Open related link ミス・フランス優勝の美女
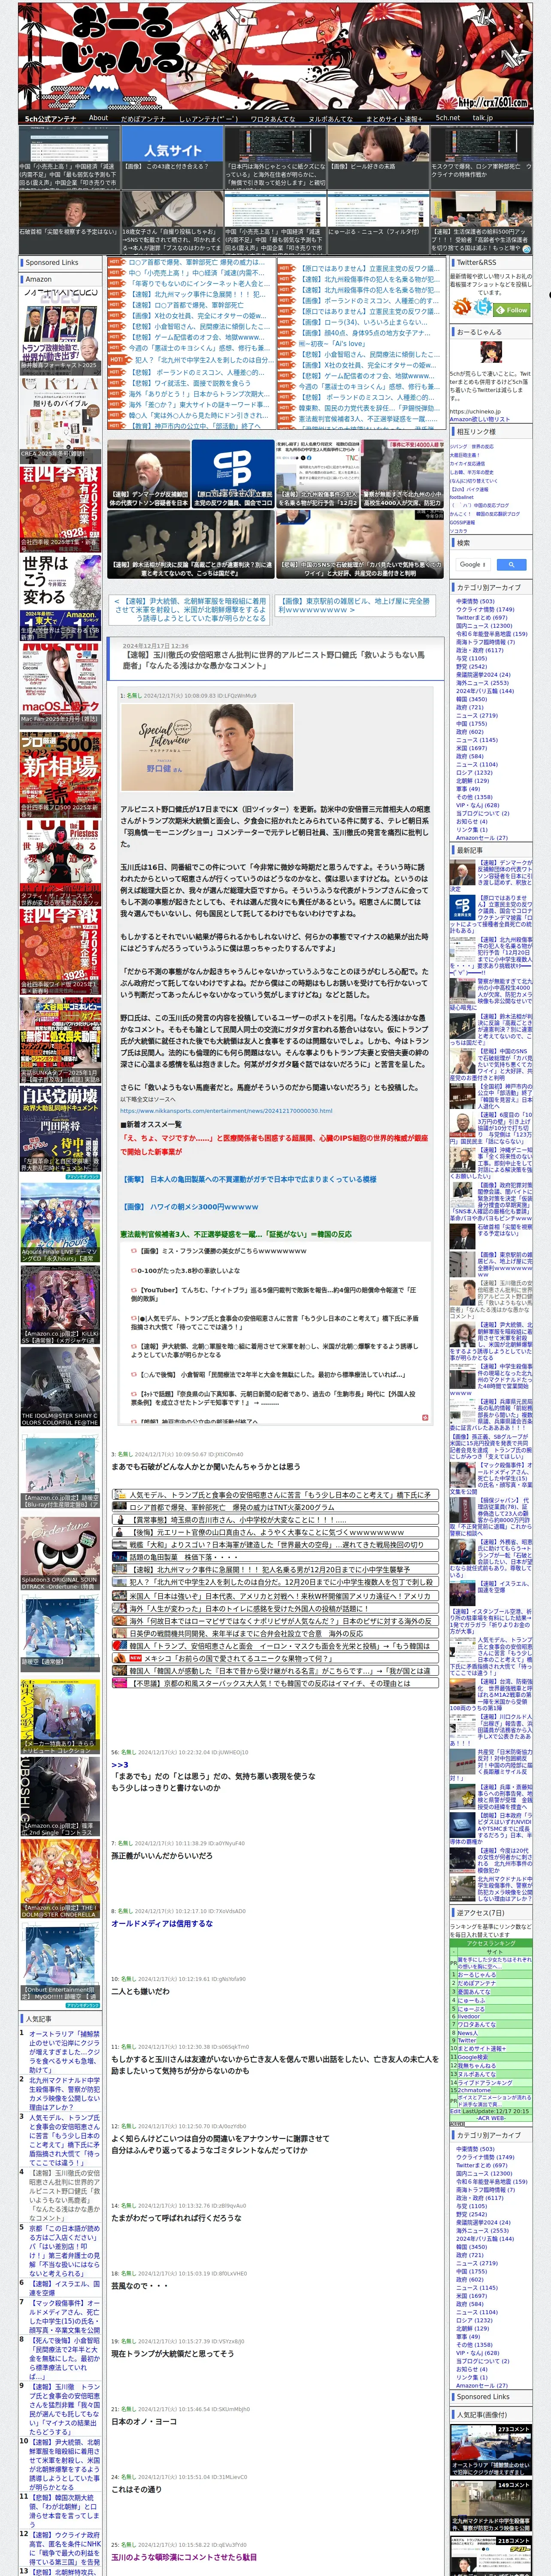Image resolution: width=551 pixels, height=2576 pixels. pos(223,1251)
